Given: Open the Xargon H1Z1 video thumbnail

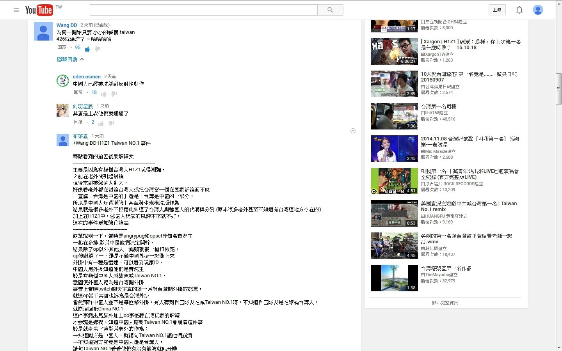Looking at the screenshot, I should pos(394,51).
